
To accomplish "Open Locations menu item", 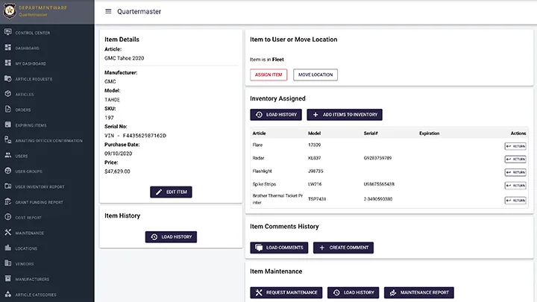I will [x=26, y=248].
